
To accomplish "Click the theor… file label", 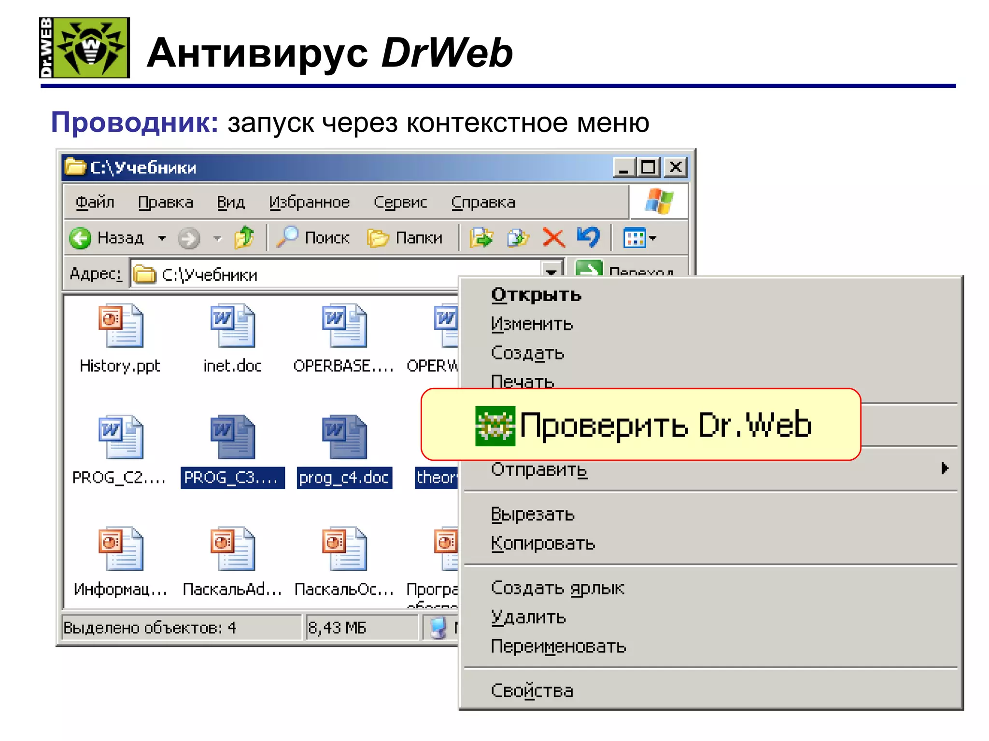I will pyautogui.click(x=437, y=478).
